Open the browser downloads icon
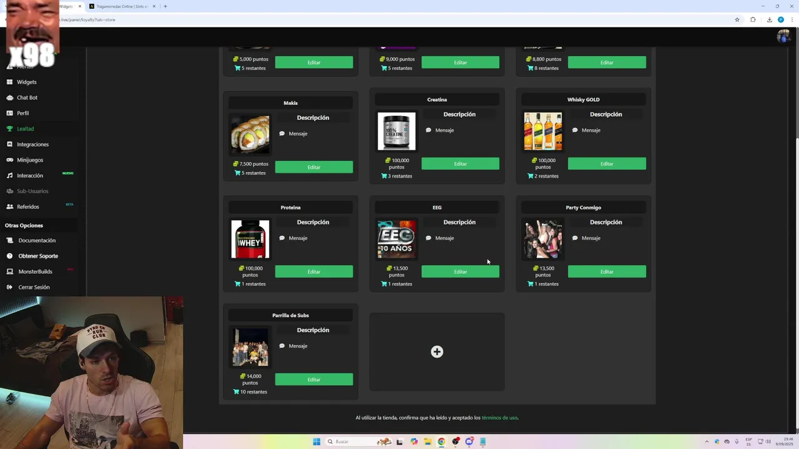 coord(769,19)
